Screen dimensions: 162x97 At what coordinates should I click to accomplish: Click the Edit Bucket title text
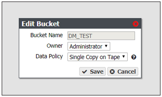(x=41, y=24)
